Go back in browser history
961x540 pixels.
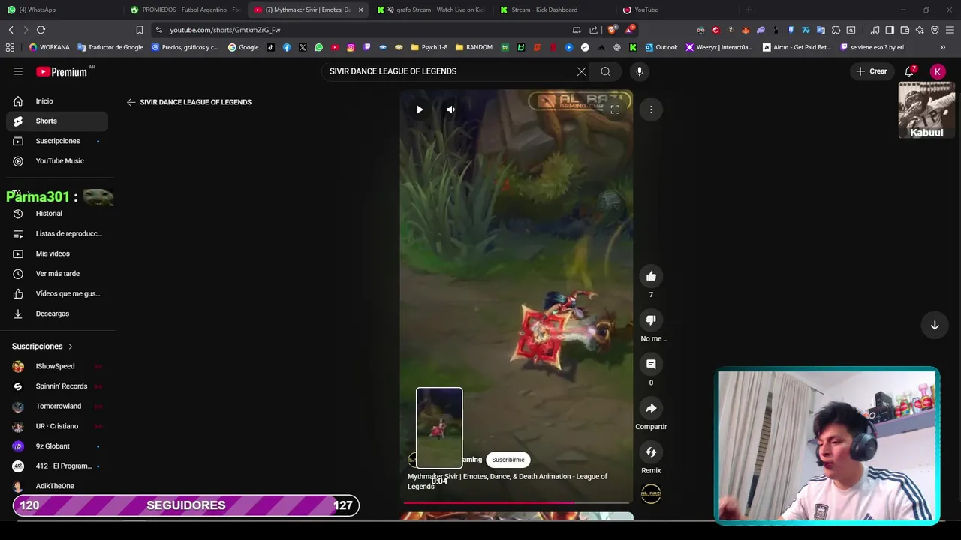tap(11, 30)
